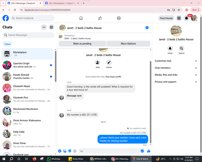Screen dimensions: 202x162
Task: Click Find friends button
Action: pyautogui.click(x=166, y=18)
